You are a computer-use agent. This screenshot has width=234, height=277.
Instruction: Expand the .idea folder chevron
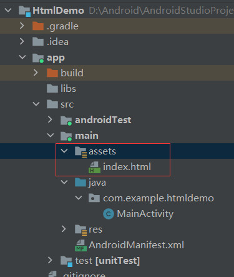(22, 41)
